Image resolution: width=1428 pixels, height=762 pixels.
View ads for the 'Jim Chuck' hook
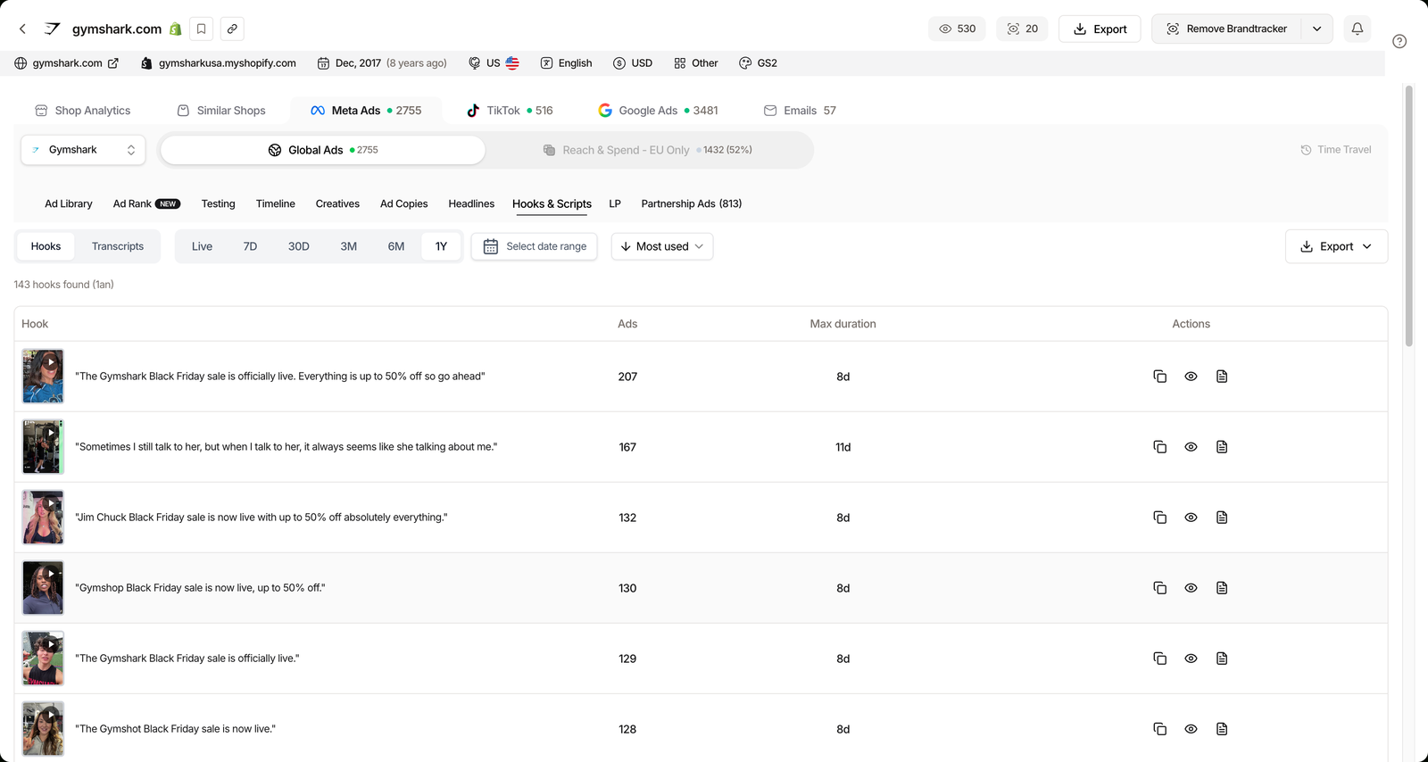click(1191, 518)
